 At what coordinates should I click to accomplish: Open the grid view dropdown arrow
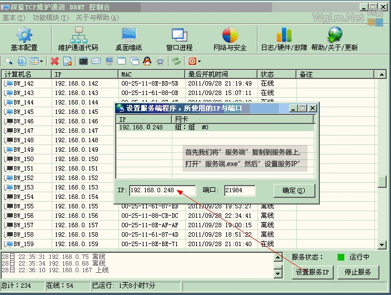41,61
